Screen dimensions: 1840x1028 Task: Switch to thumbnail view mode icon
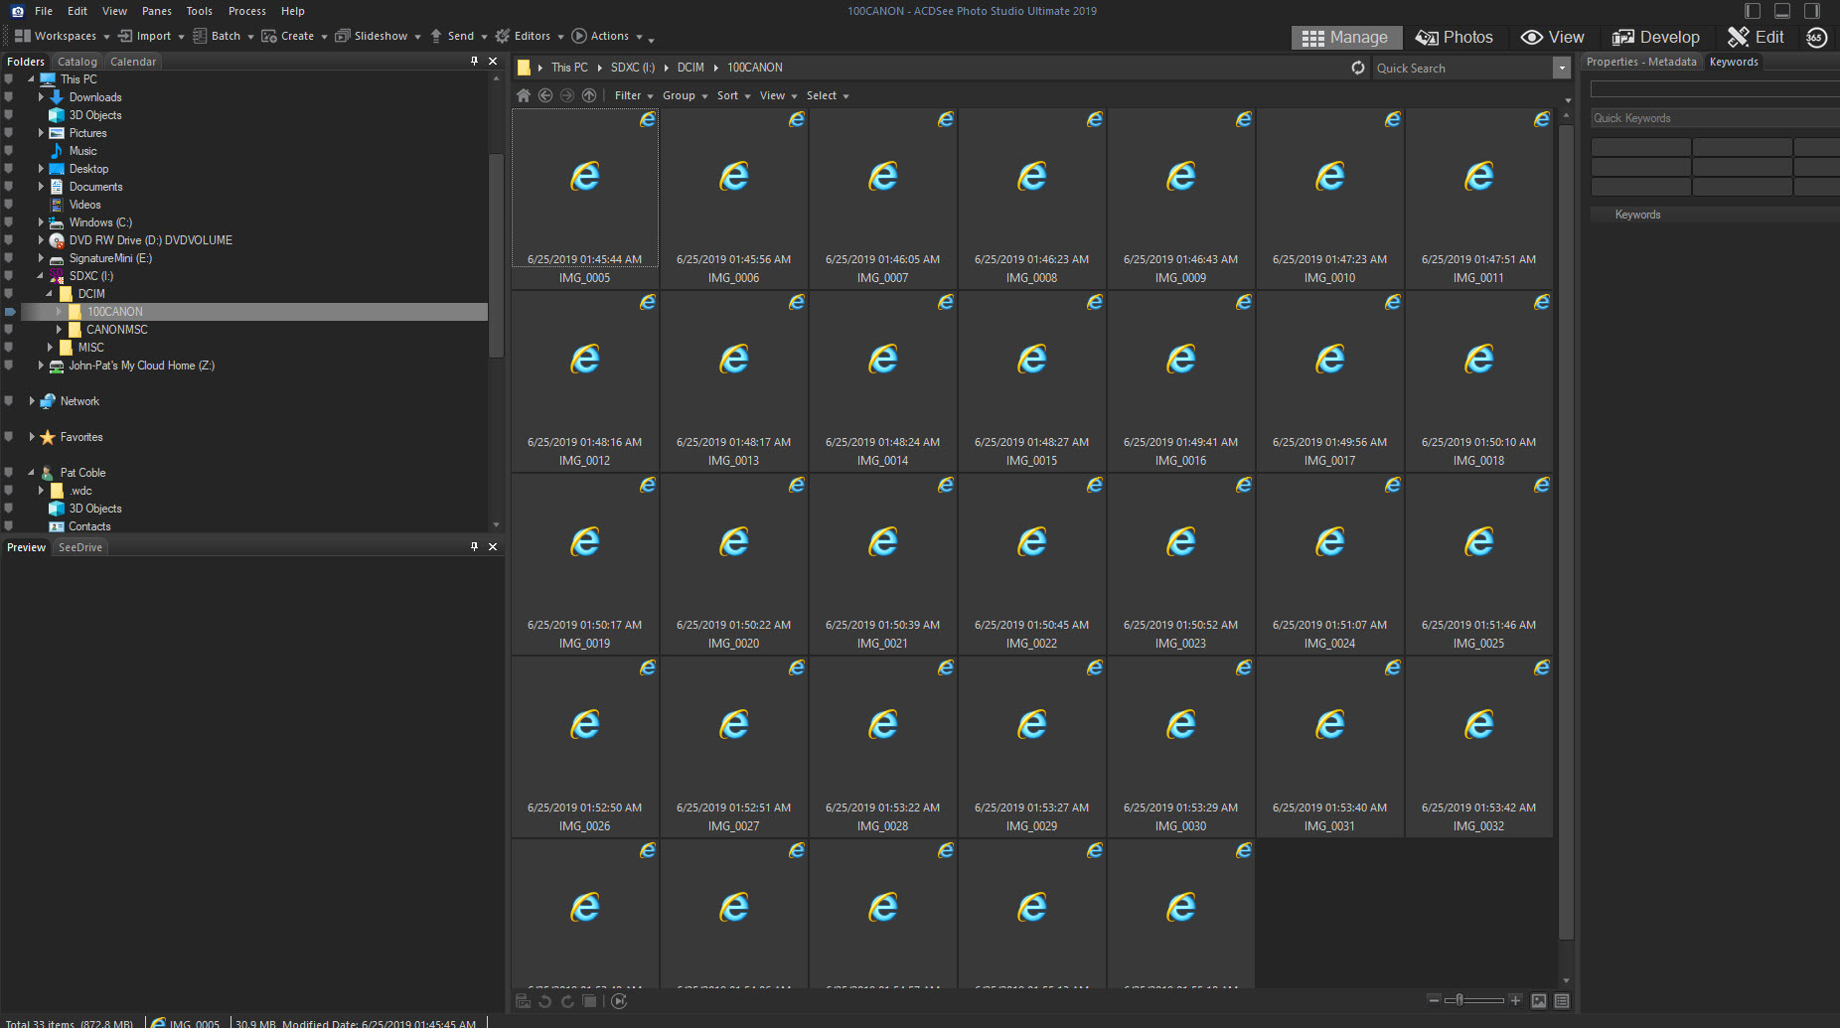(x=1539, y=1001)
